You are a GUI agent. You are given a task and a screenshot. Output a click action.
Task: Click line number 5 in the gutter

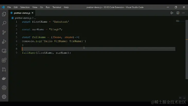pyautogui.click(x=16, y=37)
